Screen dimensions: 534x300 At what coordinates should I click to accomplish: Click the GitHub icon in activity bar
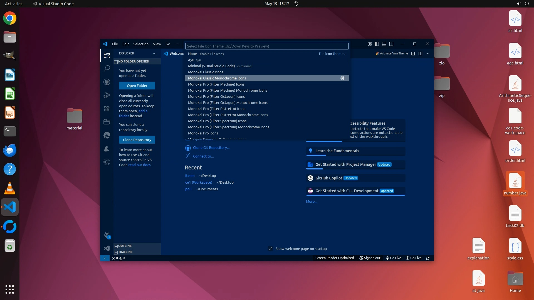point(107,82)
